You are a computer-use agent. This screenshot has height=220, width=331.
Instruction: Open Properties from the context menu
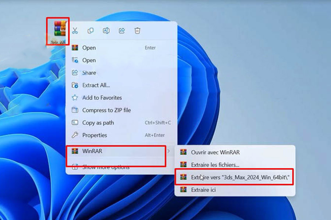click(95, 135)
